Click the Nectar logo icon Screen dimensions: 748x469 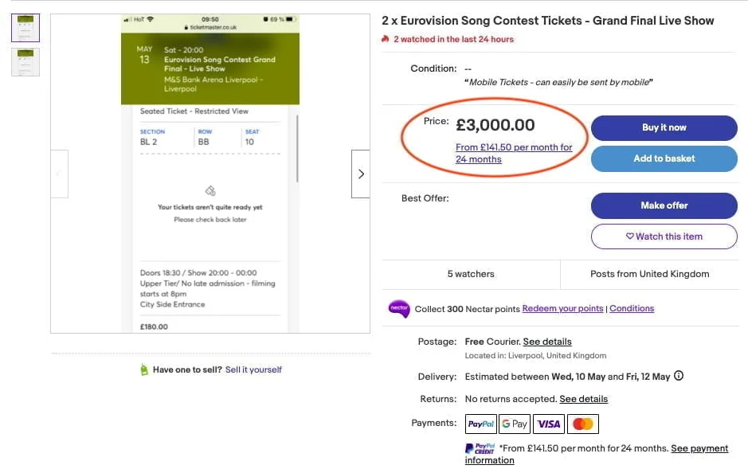[399, 309]
